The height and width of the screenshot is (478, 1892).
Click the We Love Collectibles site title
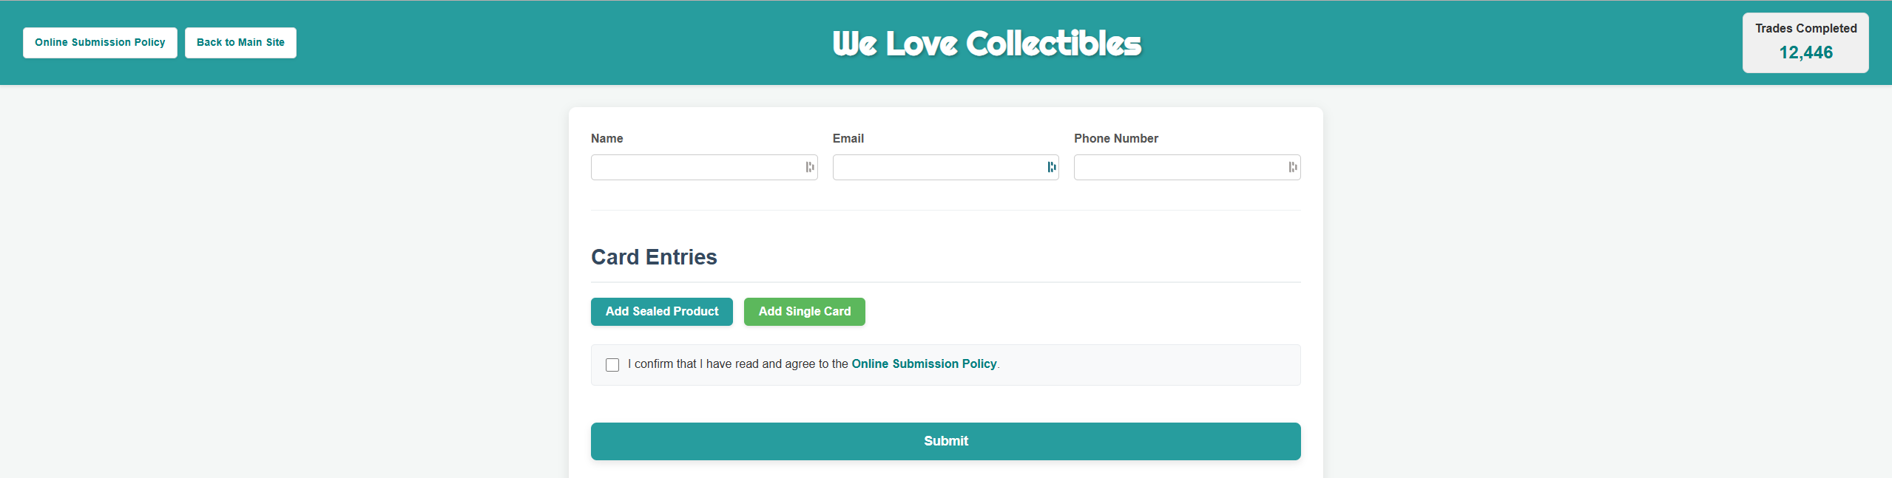[987, 44]
